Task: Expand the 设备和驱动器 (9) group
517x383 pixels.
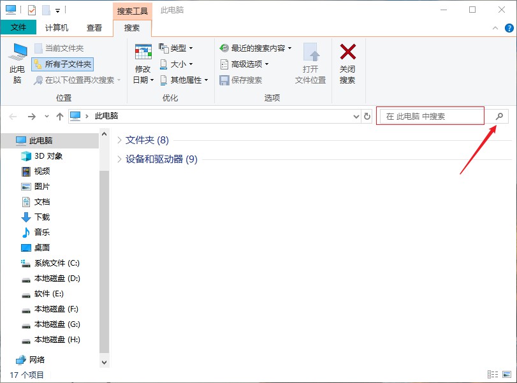Action: tap(119, 159)
